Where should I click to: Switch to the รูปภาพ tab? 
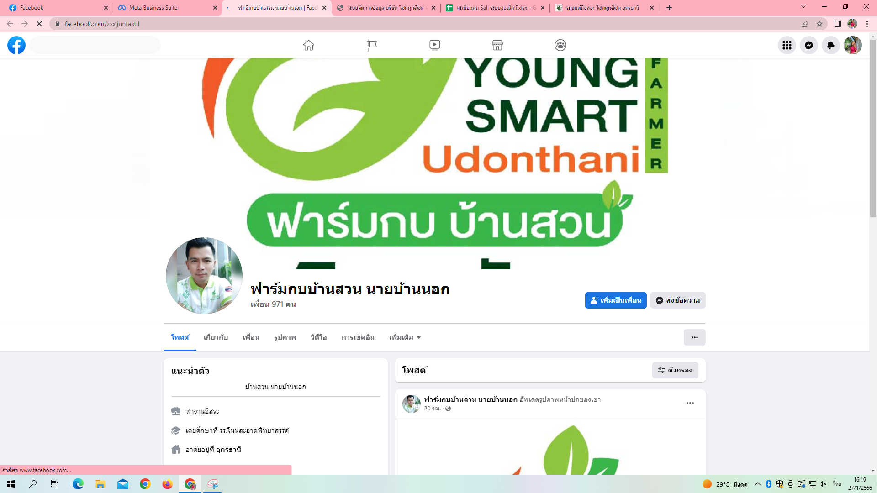285,337
